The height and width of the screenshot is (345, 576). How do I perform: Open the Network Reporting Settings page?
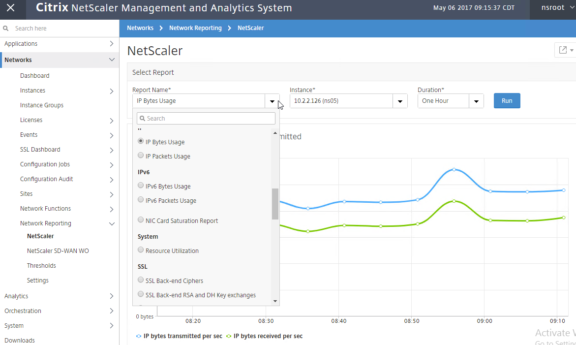coord(37,281)
